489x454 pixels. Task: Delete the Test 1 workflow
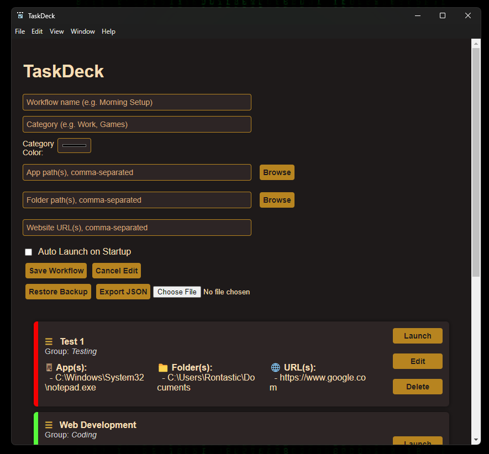[x=417, y=387]
